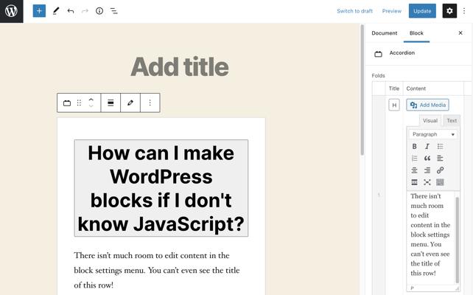Open the block inserter plus button

(39, 11)
